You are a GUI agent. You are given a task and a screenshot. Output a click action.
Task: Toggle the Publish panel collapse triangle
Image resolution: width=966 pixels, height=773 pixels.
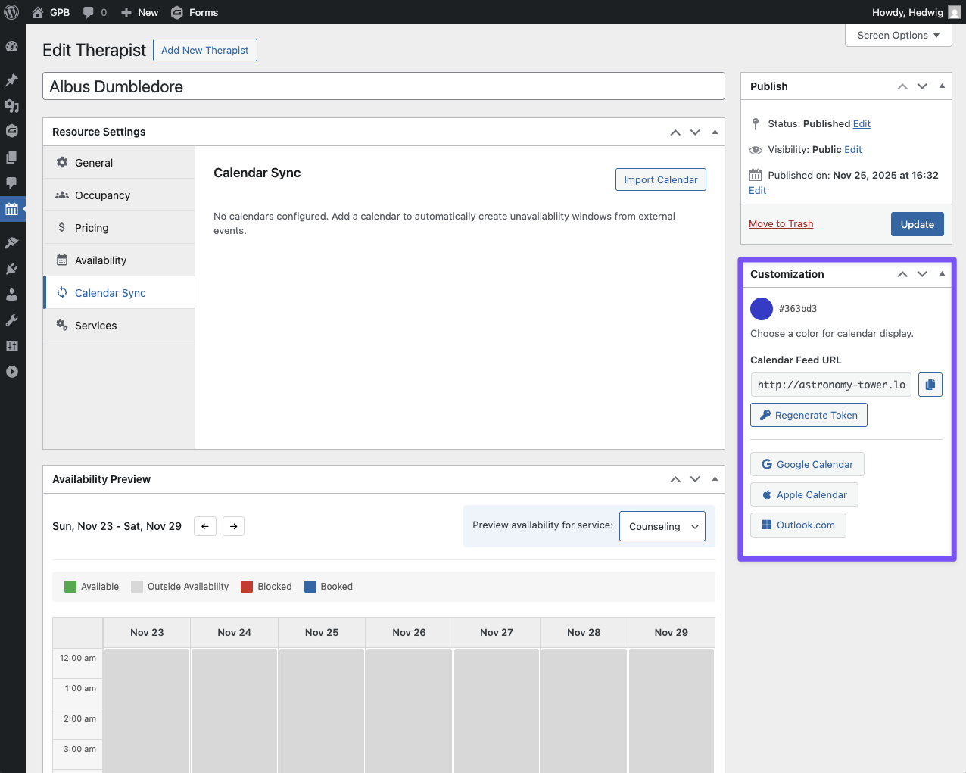pos(942,86)
